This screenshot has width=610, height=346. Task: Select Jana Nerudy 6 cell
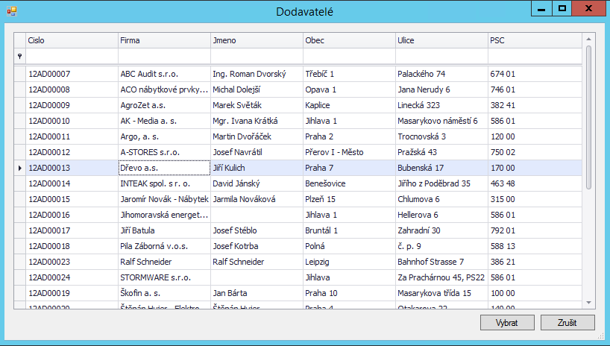click(442, 89)
